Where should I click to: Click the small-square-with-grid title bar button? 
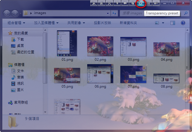[156, 3]
